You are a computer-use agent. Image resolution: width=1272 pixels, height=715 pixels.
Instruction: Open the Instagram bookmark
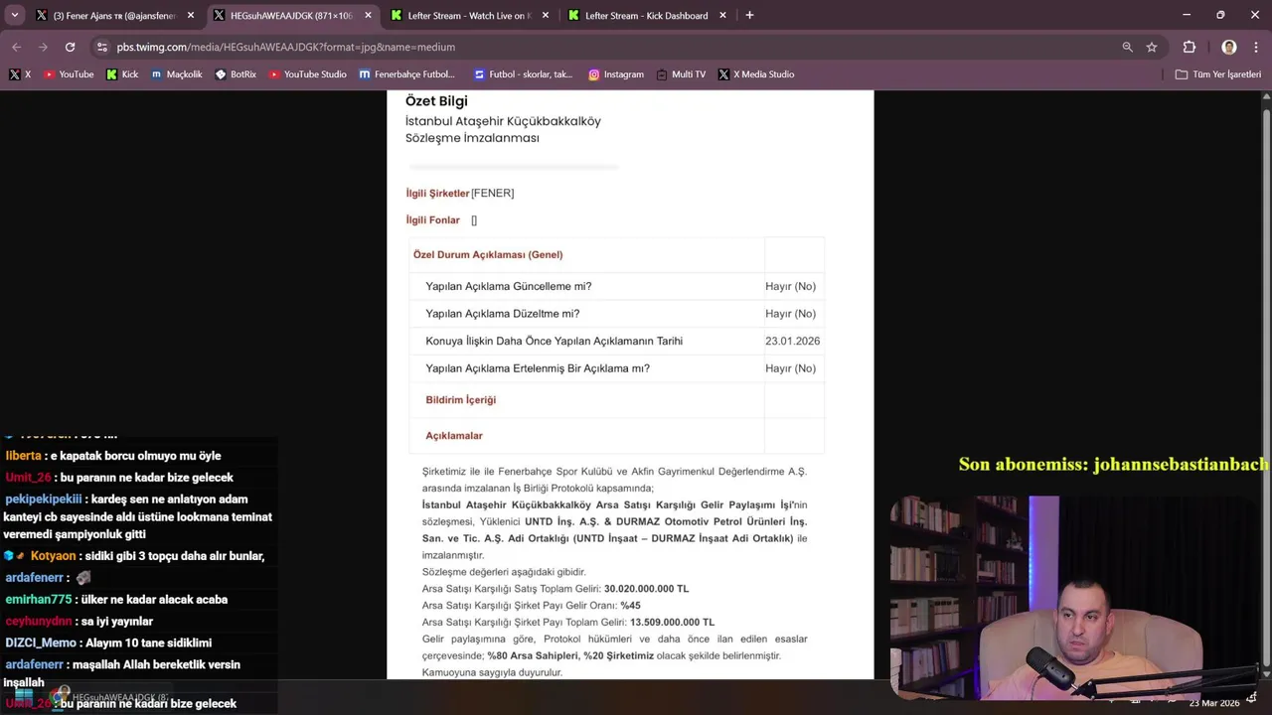tap(616, 74)
